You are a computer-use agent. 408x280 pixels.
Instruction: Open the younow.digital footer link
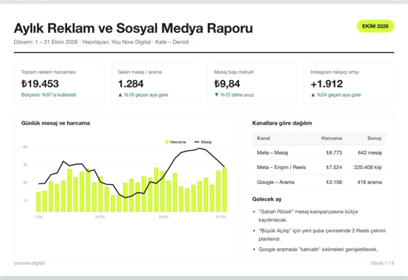tap(29, 263)
